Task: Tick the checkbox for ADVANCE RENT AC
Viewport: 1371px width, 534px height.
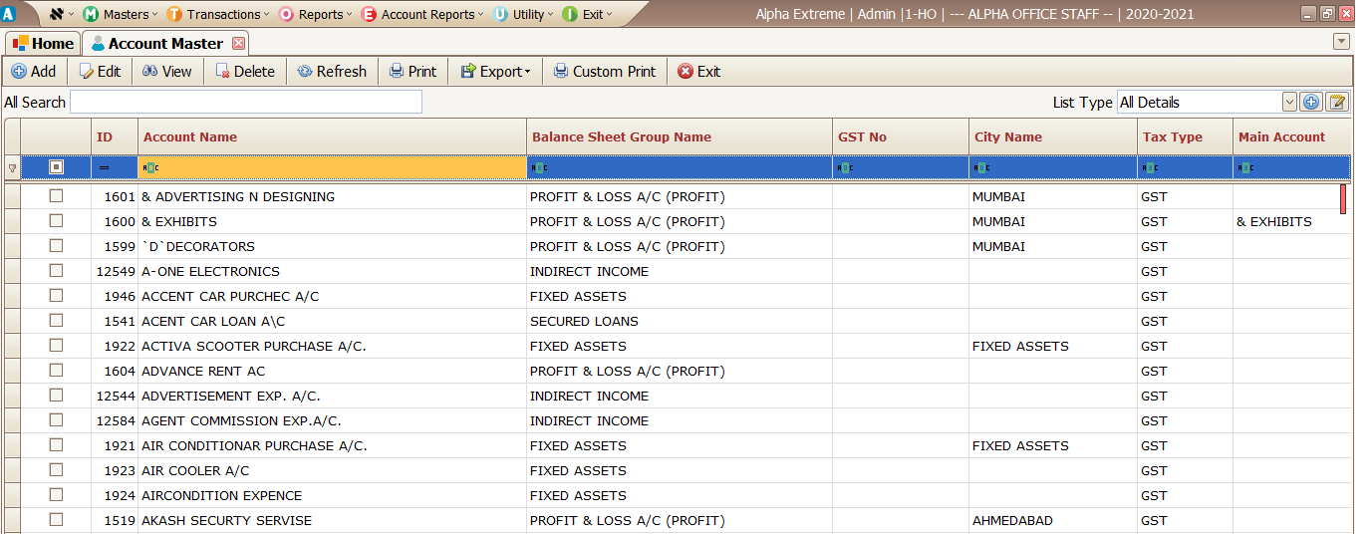Action: point(57,371)
